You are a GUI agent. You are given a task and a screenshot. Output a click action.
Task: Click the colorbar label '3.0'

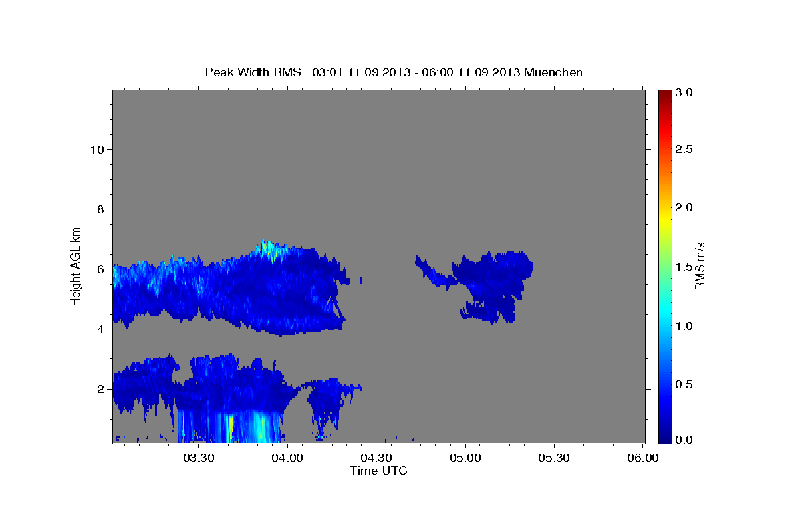pos(684,93)
